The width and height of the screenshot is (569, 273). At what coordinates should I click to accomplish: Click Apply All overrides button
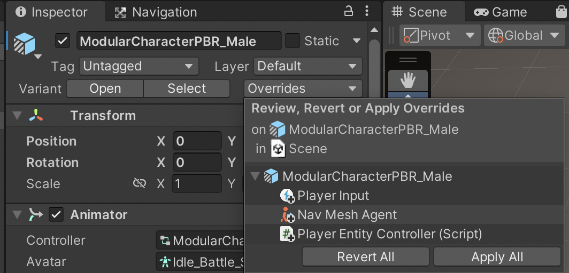pyautogui.click(x=497, y=256)
